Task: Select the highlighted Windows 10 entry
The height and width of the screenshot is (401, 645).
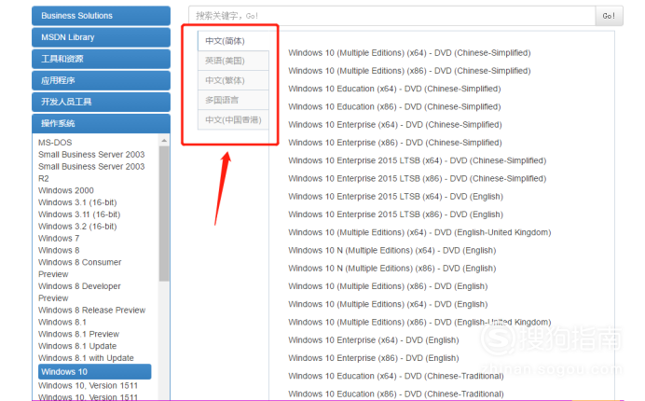Action: pyautogui.click(x=95, y=372)
